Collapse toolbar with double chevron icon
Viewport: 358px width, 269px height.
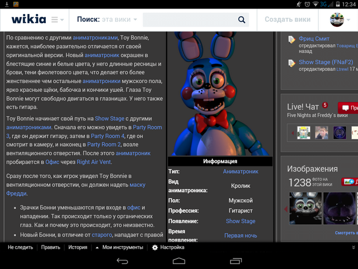click(x=353, y=247)
